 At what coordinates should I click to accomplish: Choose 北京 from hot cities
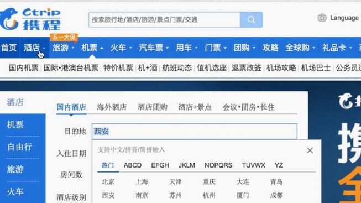108,182
